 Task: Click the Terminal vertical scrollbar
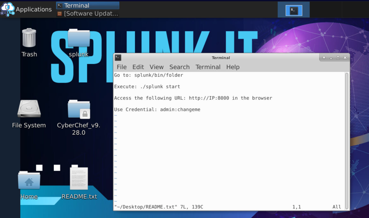(347, 141)
